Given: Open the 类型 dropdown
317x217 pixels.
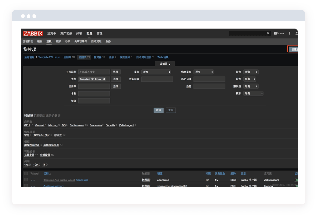Looking at the screenshot, I should point(156,72).
